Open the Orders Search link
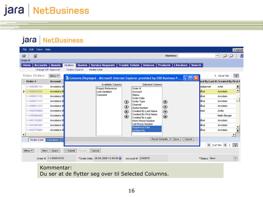The height and width of the screenshot is (197, 263). [x=75, y=70]
